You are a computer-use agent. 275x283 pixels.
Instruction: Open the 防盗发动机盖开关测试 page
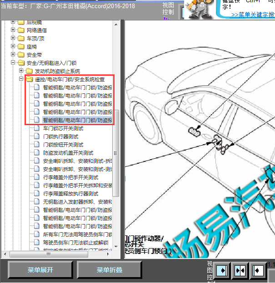point(68,153)
